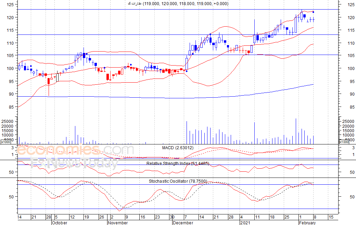Click the 25000 volume label on left axis
Image resolution: width=356 pixels, height=225 pixels.
pos(8,122)
